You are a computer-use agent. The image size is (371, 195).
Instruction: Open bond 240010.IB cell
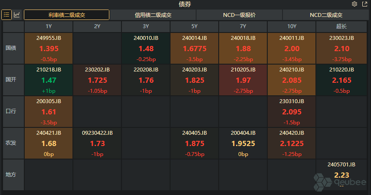pyautogui.click(x=146, y=48)
